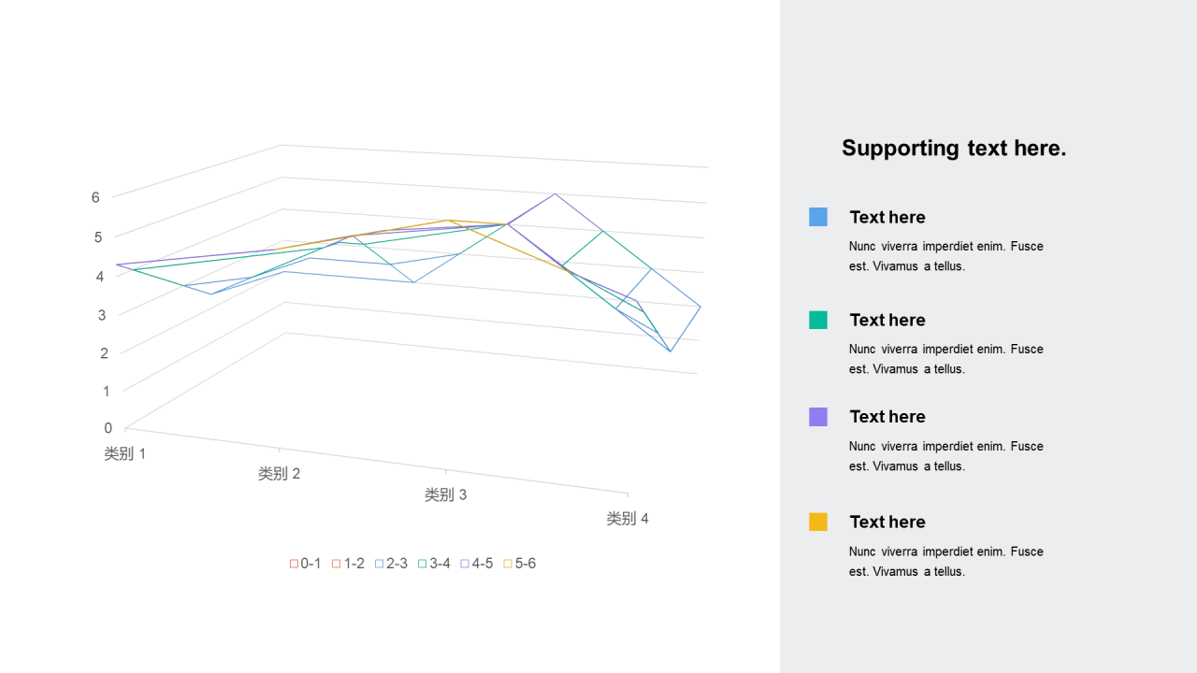Image resolution: width=1197 pixels, height=673 pixels.
Task: Select 'Text here' heading beside blue square
Action: (887, 217)
